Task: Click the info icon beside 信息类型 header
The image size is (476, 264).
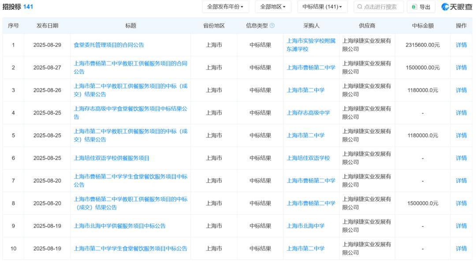Action: tap(272, 26)
